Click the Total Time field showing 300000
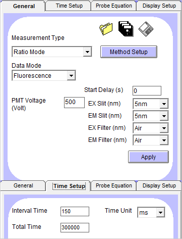Image resolution: width=182 pixels, height=239 pixels. coord(75,227)
